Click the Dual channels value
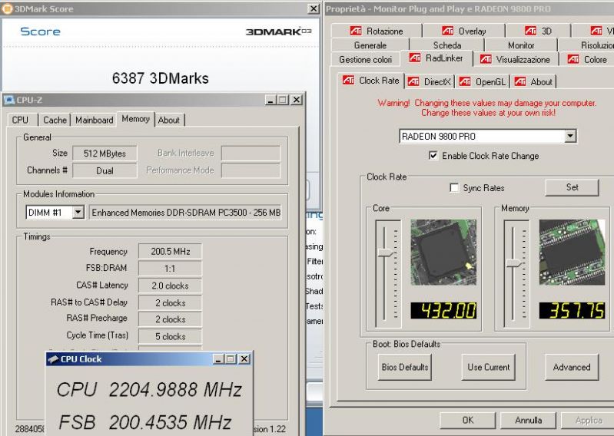 click(105, 170)
